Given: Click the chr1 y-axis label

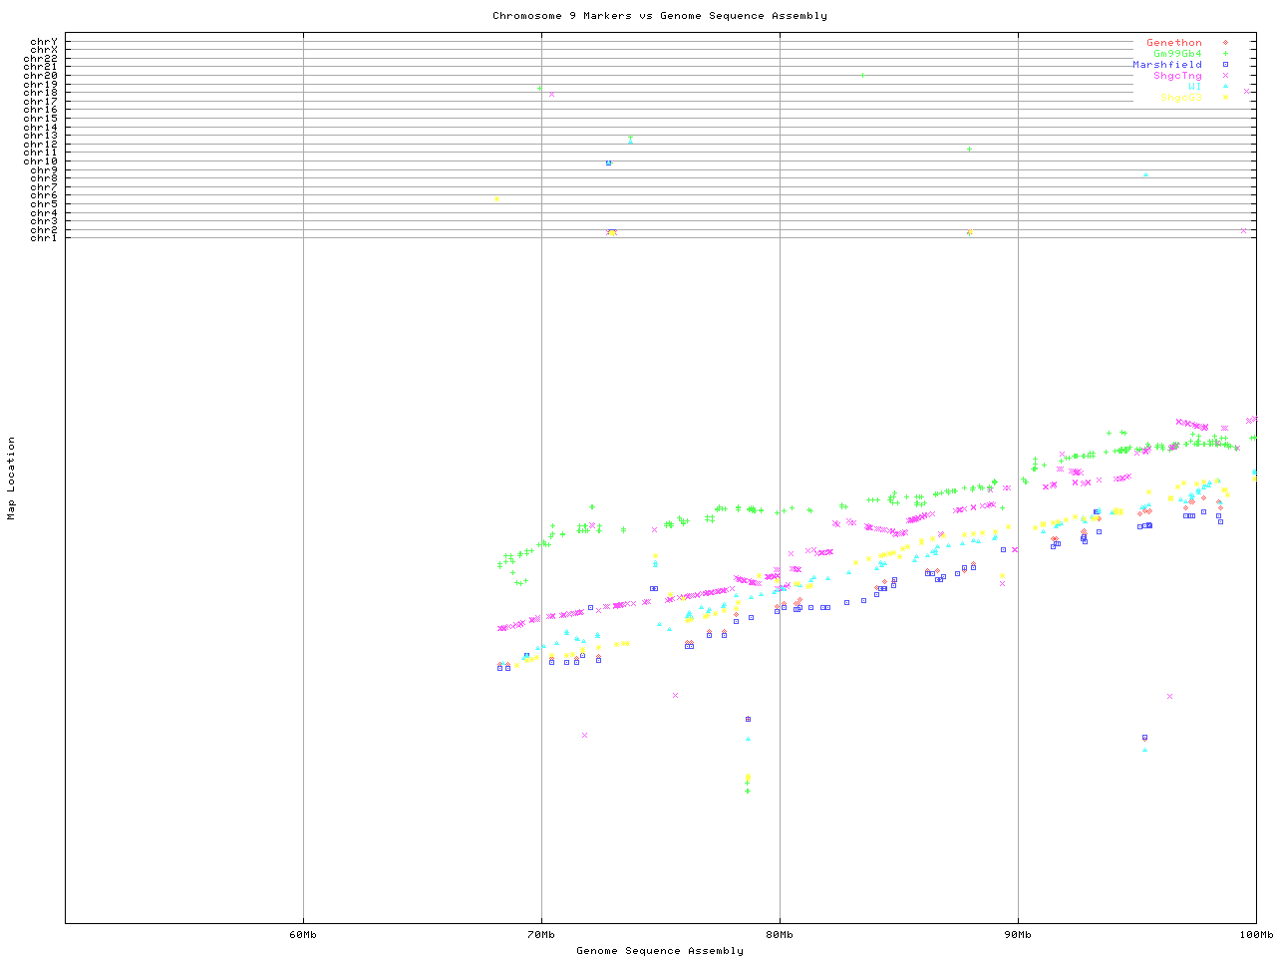Looking at the screenshot, I should pos(43,238).
